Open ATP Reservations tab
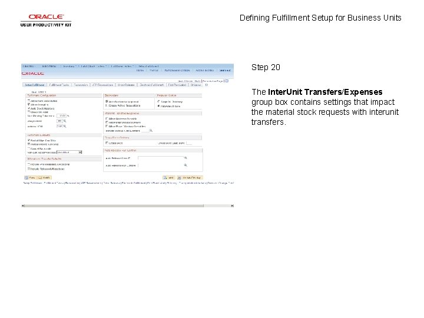The height and width of the screenshot is (318, 424). 102,85
